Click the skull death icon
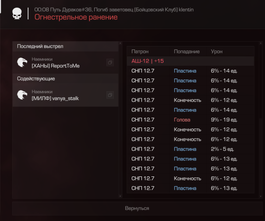 point(17,14)
